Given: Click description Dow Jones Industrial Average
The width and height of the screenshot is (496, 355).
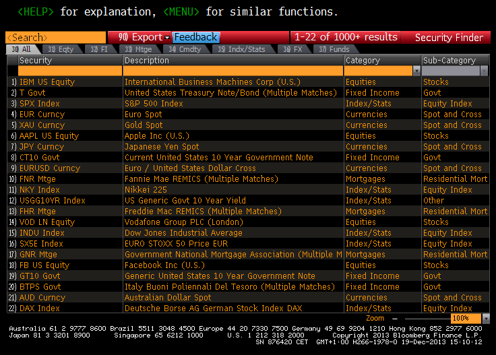Looking at the screenshot, I should click(183, 232).
